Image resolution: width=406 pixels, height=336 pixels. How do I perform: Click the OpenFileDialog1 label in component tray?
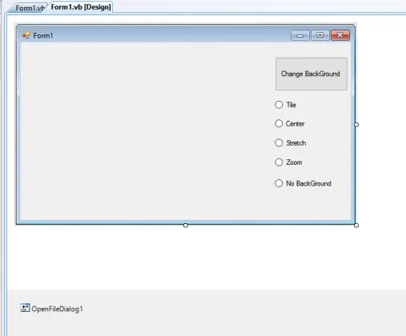[57, 309]
